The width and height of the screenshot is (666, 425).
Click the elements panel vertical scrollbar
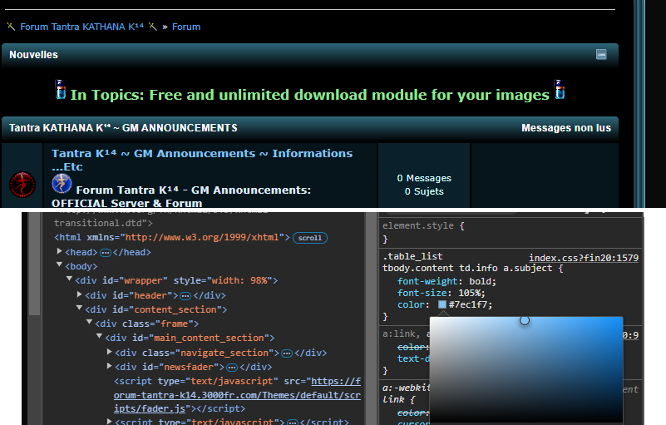(35, 264)
